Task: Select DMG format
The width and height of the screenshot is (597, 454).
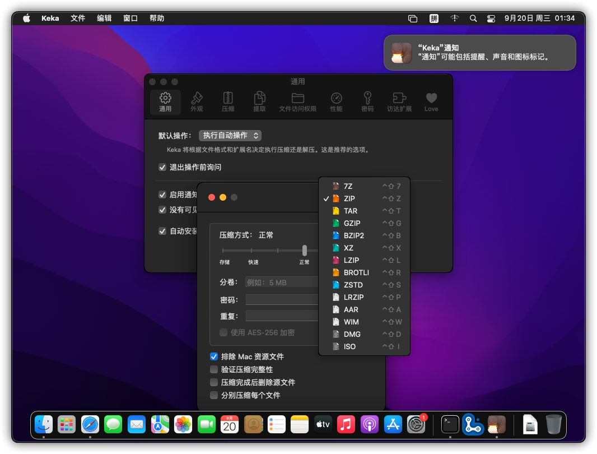Action: 364,334
